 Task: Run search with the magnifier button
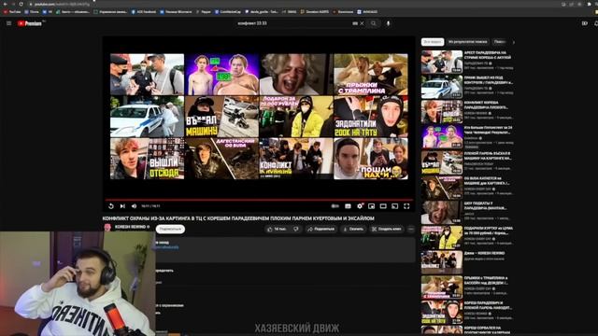coord(374,23)
